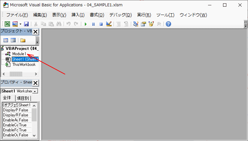Open the 挿入(I) menu
The image size is (248, 141).
point(78,15)
